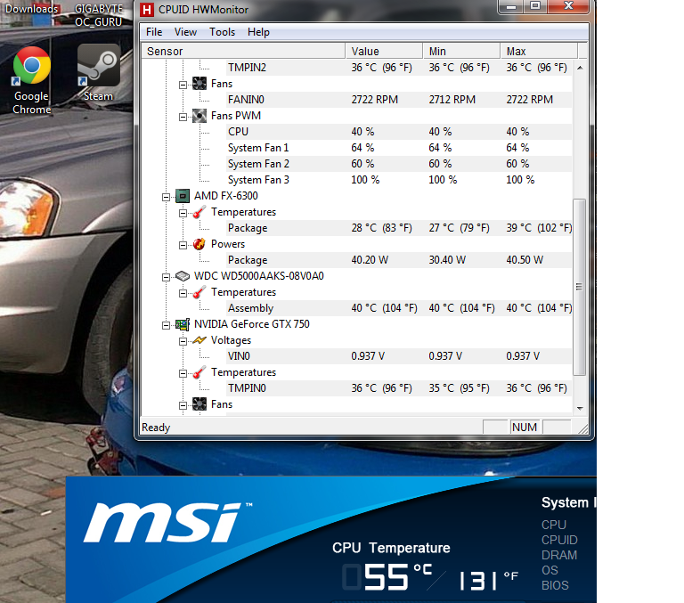This screenshot has height=603, width=684.
Task: Collapse the Fans node under GTX 750
Action: [x=183, y=406]
